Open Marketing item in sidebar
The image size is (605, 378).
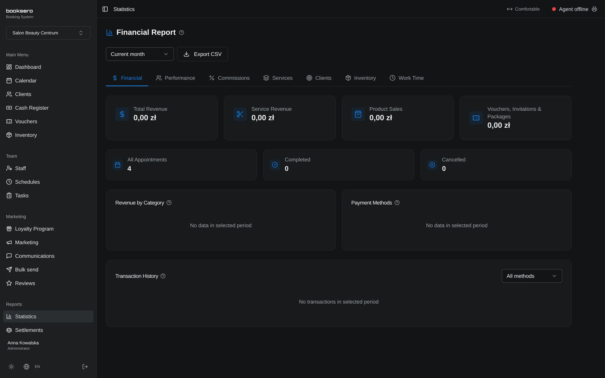click(x=48, y=242)
